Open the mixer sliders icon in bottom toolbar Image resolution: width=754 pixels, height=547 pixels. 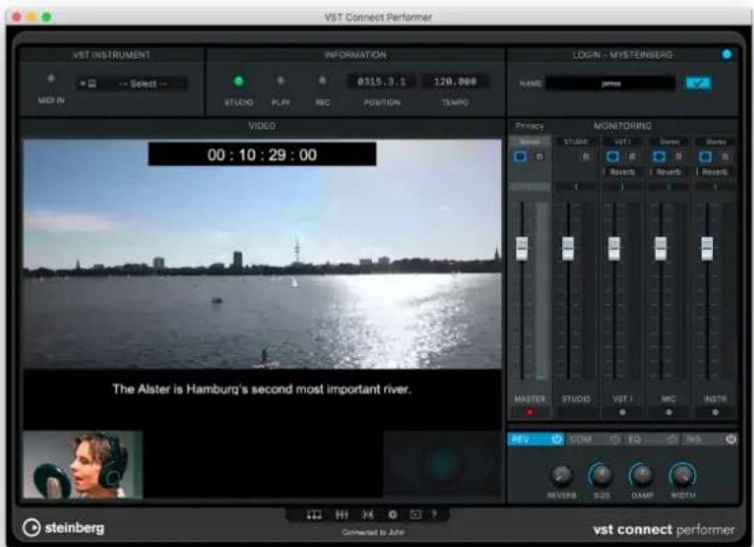coord(341,515)
